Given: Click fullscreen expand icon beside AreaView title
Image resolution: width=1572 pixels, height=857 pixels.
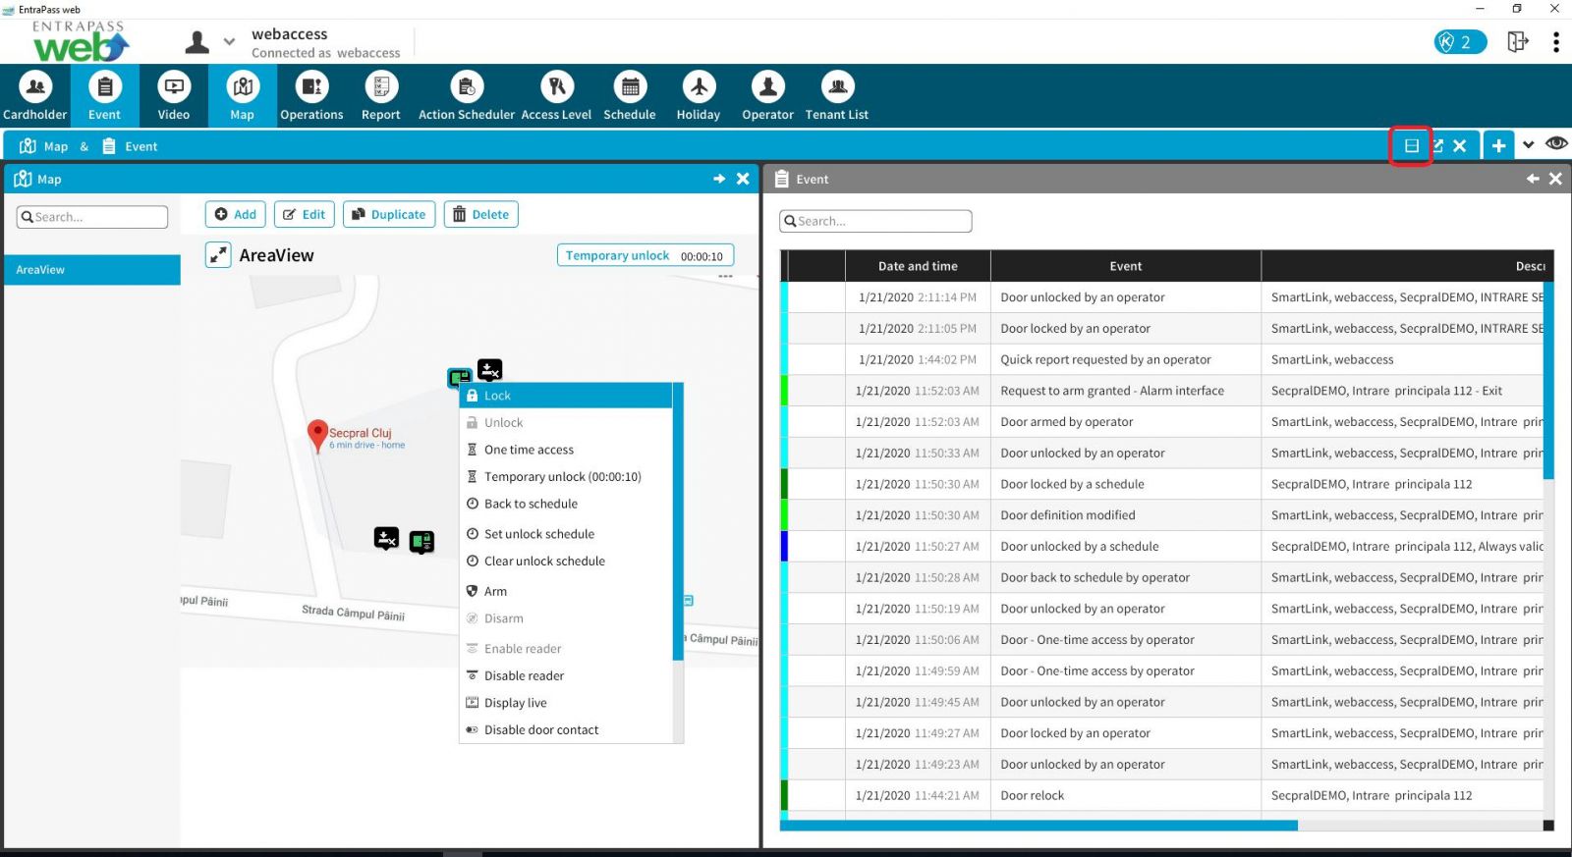Looking at the screenshot, I should coord(218,255).
